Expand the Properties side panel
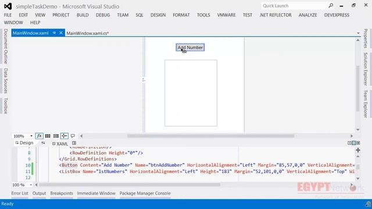Image resolution: width=372 pixels, height=209 pixels. (x=366, y=38)
